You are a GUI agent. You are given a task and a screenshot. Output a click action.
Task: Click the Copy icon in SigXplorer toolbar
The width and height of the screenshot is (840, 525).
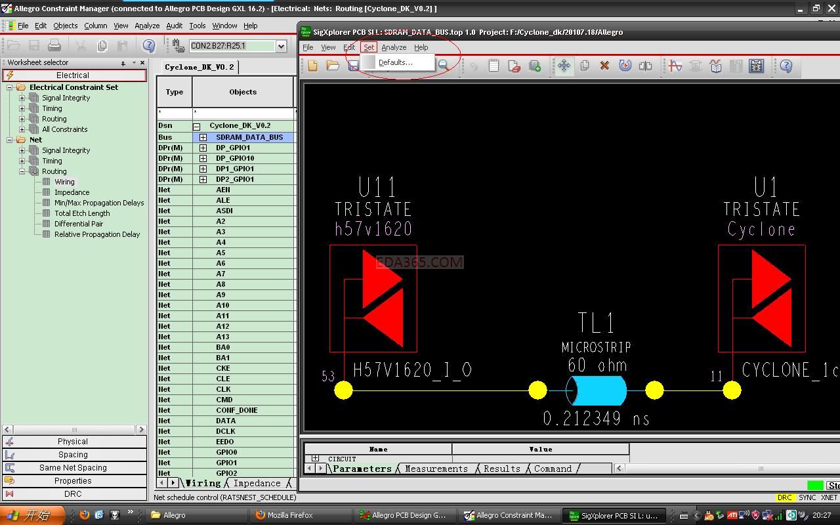[x=584, y=66]
